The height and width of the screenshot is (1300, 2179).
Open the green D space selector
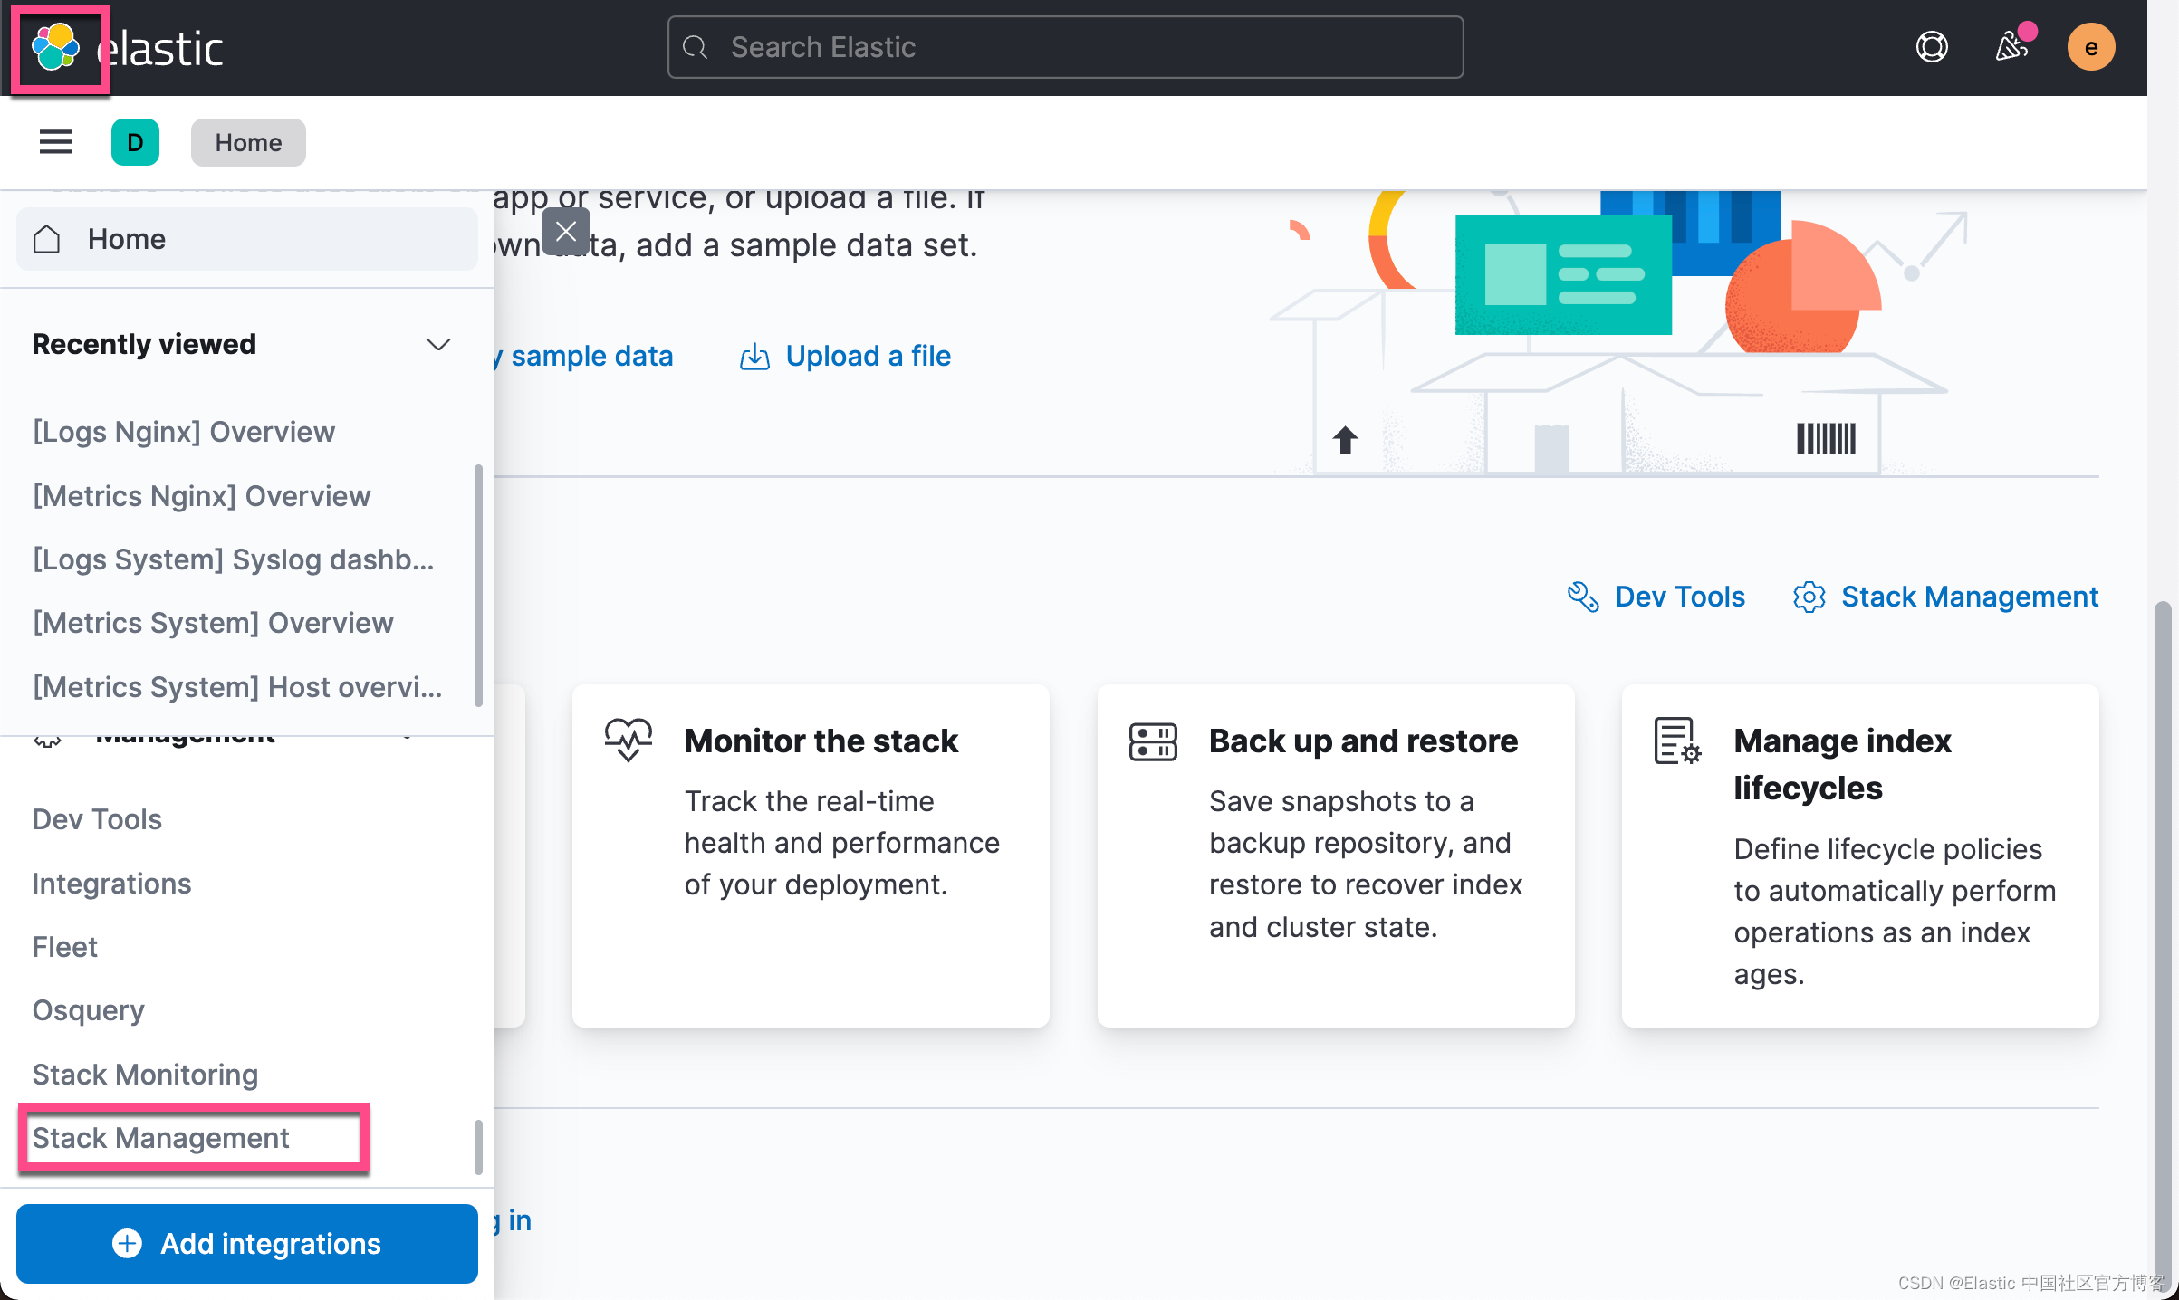[x=135, y=142]
